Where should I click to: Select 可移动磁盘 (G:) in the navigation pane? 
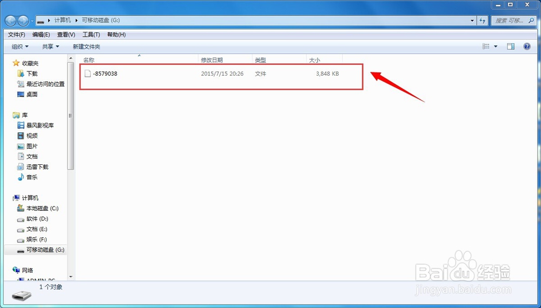point(45,250)
